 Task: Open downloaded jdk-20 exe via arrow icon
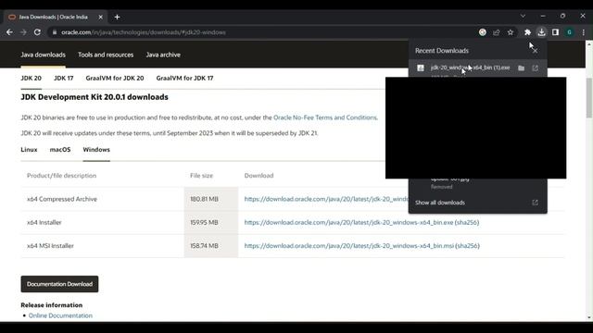click(x=536, y=68)
